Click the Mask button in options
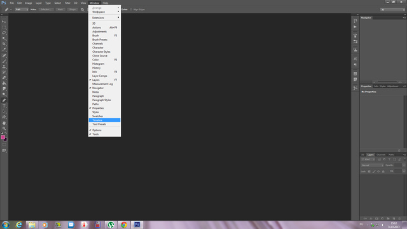407x229 pixels. tap(60, 10)
